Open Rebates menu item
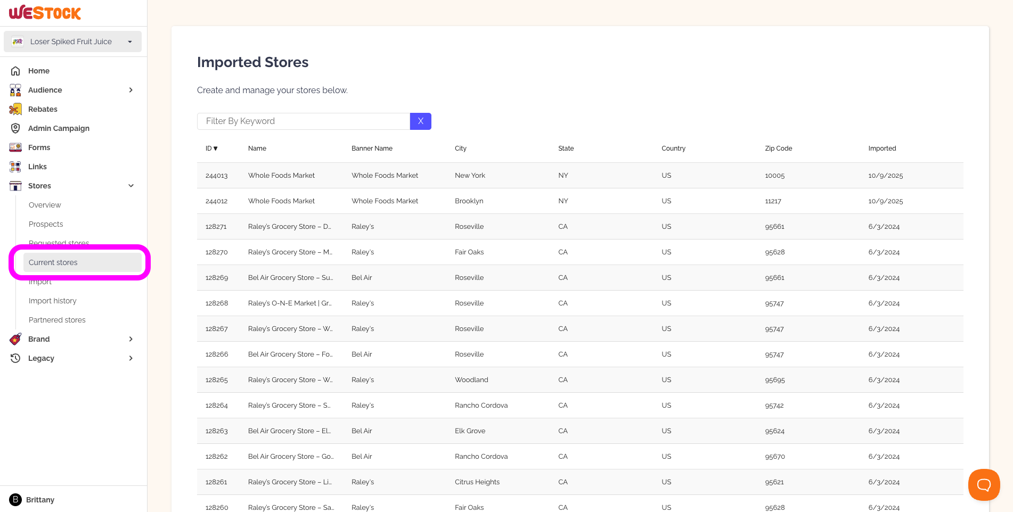The image size is (1013, 512). 43,109
